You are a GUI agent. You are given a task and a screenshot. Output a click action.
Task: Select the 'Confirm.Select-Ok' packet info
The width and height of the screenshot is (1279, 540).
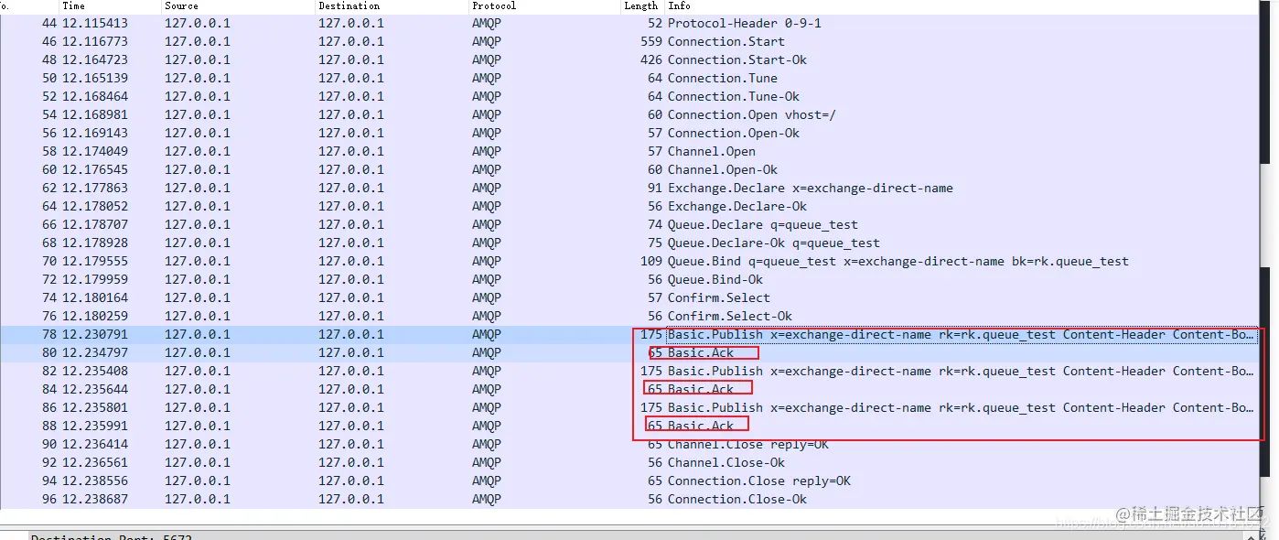pyautogui.click(x=730, y=316)
